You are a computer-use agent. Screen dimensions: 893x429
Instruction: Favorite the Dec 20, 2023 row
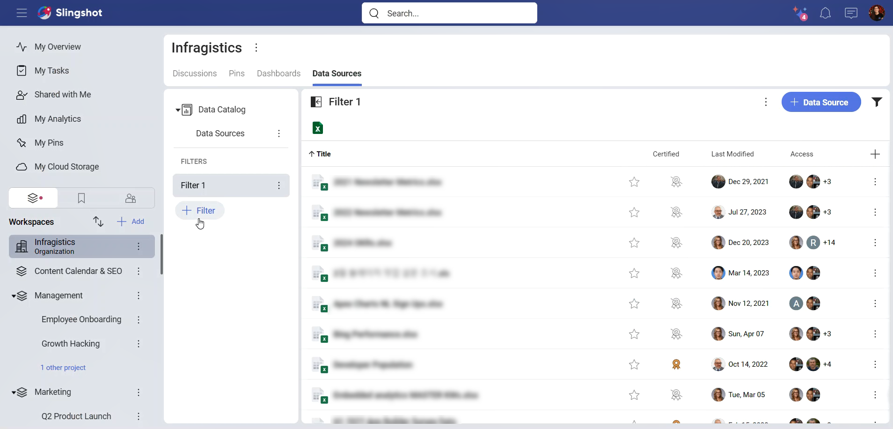634,243
